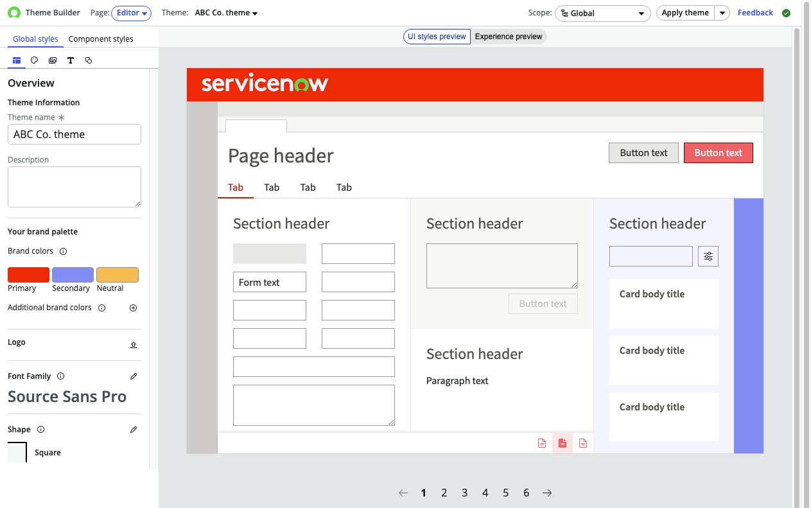Click the Source Sans Pro font name
Viewport: 811px width, 508px height.
click(67, 397)
